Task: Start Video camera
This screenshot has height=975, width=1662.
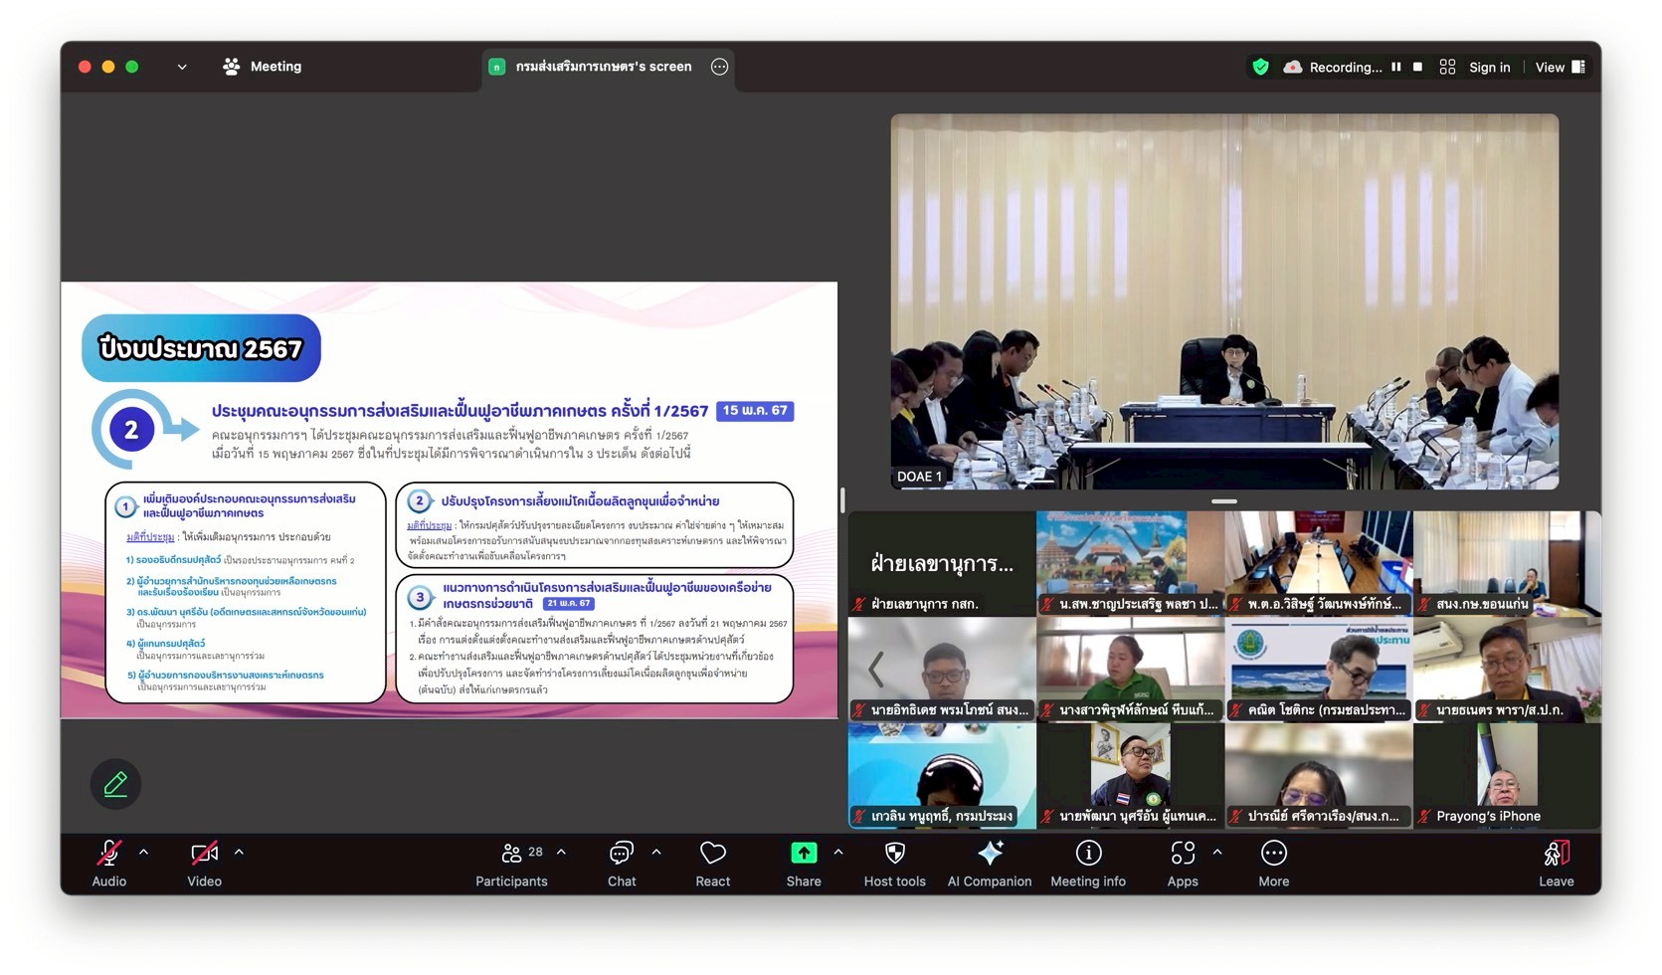Action: [204, 854]
